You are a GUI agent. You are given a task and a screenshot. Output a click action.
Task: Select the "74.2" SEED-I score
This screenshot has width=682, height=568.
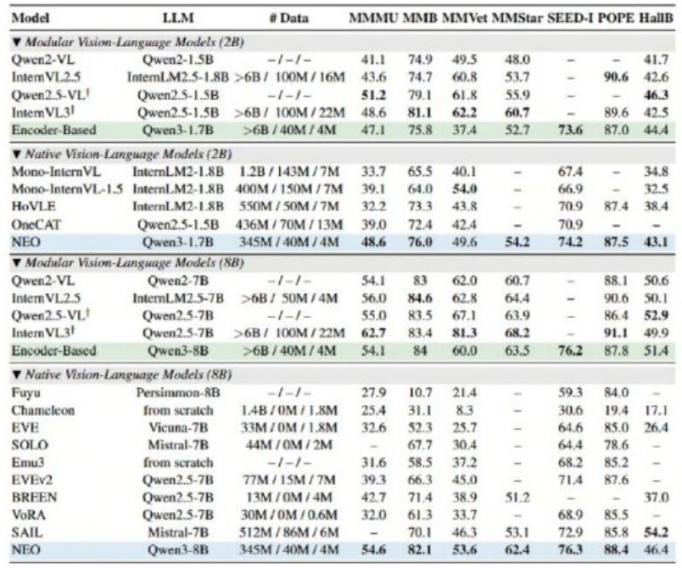[570, 242]
